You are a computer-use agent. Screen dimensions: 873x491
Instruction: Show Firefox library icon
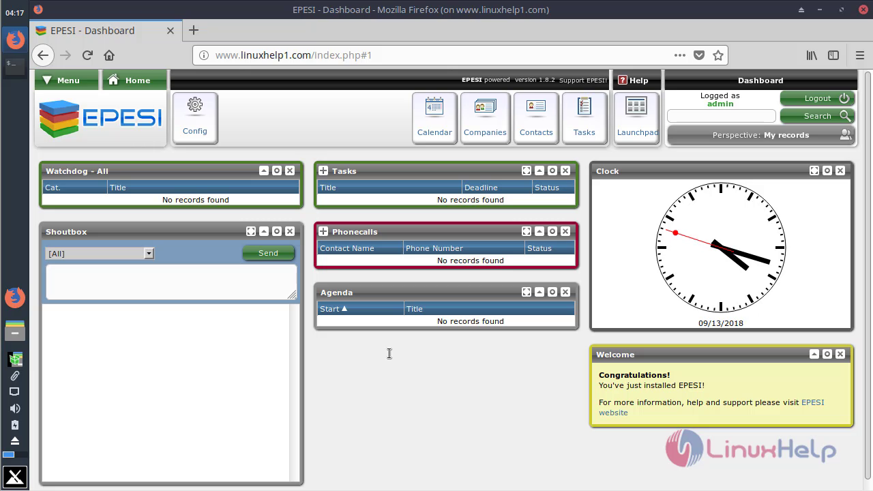[812, 55]
